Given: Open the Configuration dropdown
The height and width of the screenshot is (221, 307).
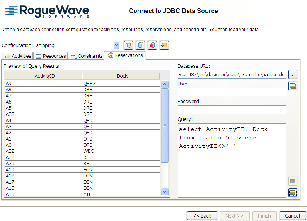Looking at the screenshot, I should (116, 45).
